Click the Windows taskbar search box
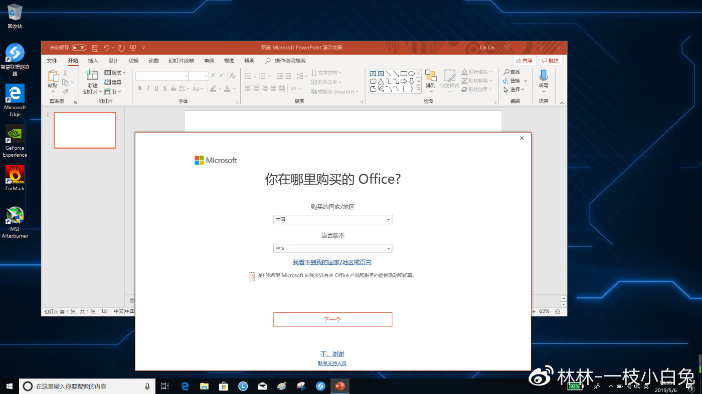The width and height of the screenshot is (702, 394). [87, 386]
